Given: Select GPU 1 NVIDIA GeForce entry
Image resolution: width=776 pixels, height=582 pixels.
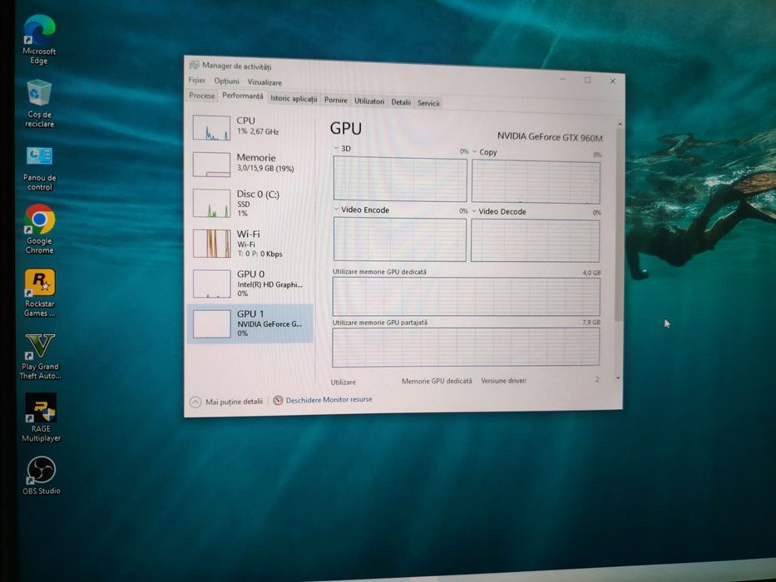Looking at the screenshot, I should [250, 323].
